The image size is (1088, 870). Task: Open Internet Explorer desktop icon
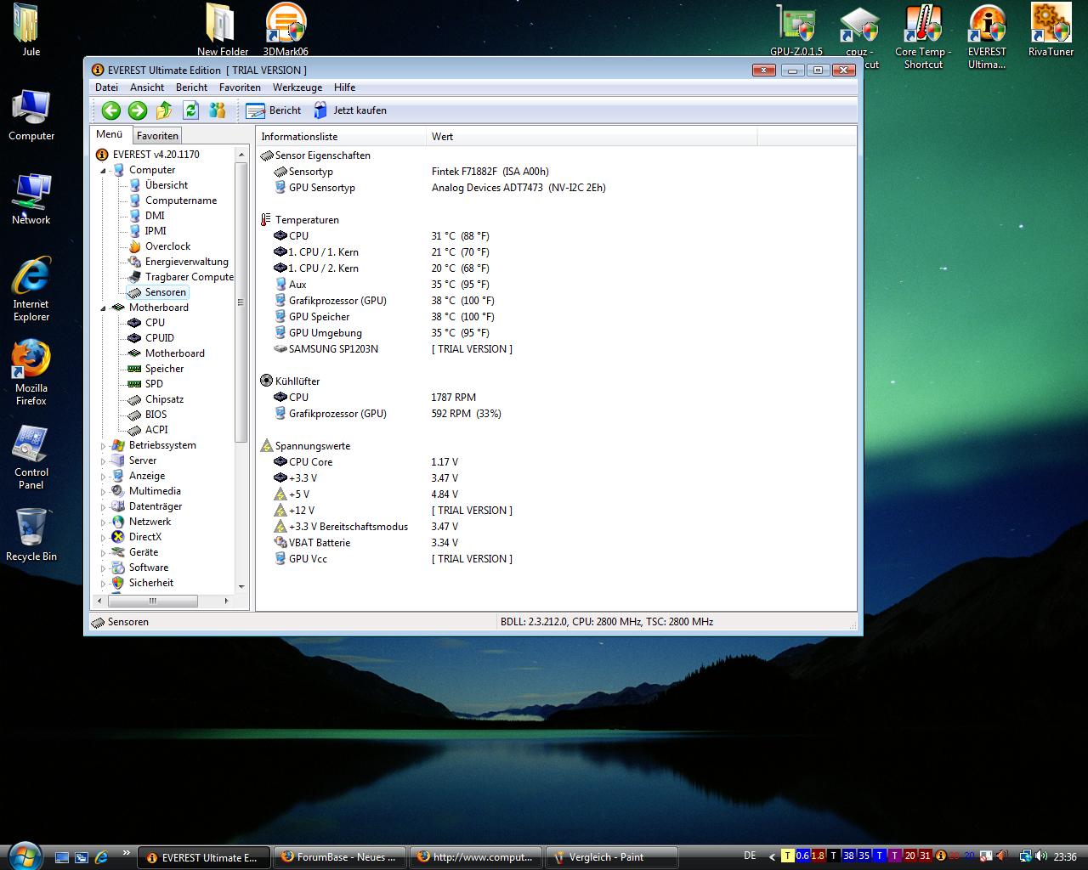tap(31, 289)
